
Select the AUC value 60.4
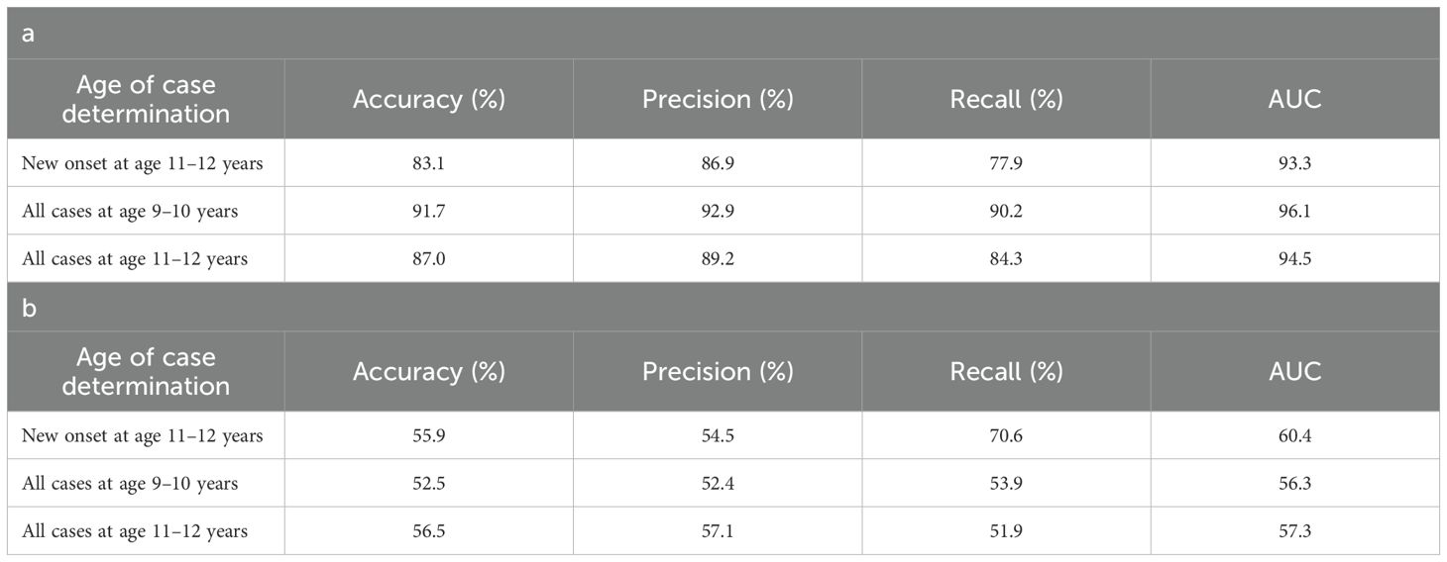pos(1294,435)
